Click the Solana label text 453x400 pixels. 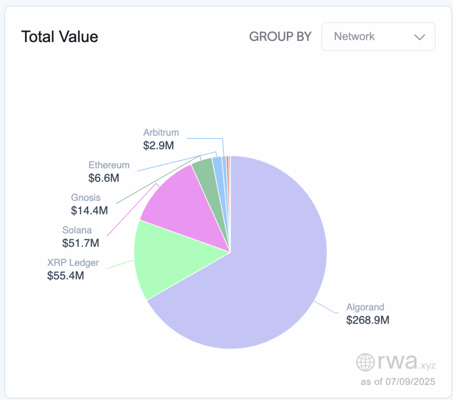tap(77, 230)
